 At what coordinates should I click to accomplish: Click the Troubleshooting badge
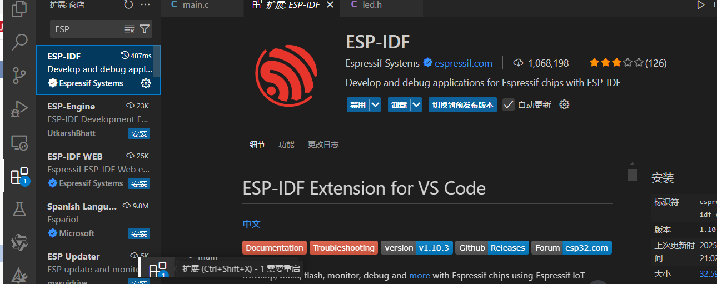(x=343, y=248)
